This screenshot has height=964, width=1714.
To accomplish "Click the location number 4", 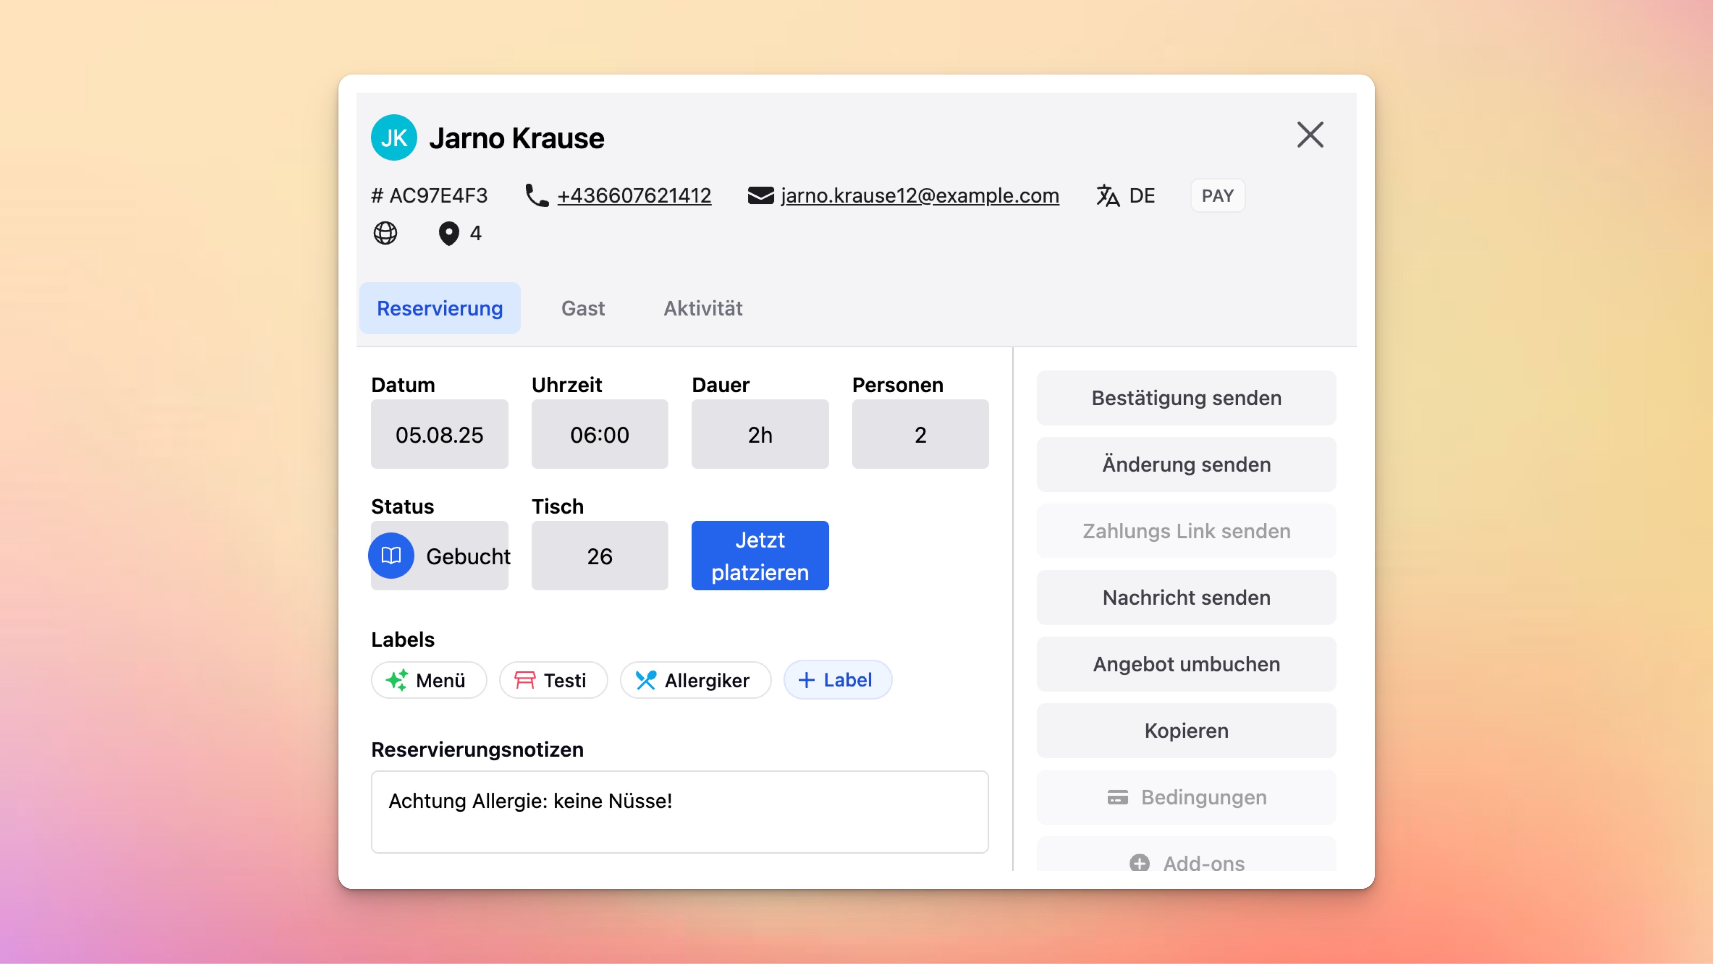I will 476,233.
